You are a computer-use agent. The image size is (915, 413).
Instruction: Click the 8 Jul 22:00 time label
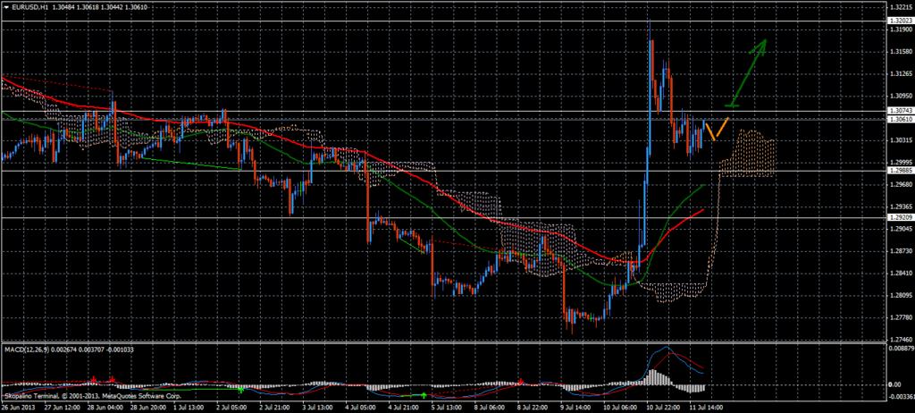[x=533, y=408]
